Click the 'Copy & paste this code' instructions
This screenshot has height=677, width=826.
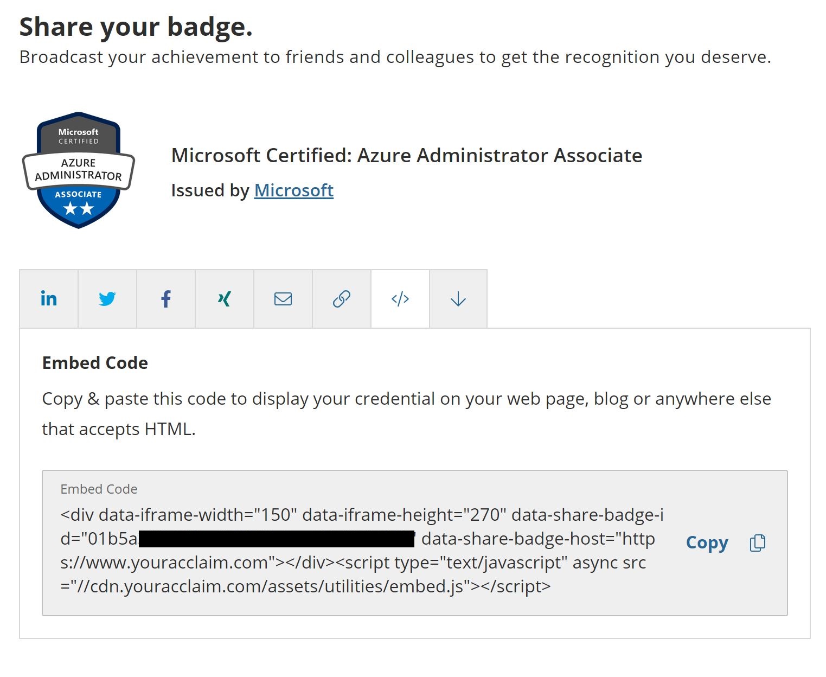click(x=407, y=414)
